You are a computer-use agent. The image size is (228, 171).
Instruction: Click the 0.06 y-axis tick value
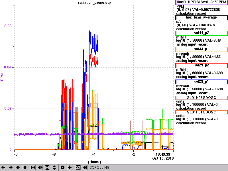pyautogui.click(x=8, y=26)
